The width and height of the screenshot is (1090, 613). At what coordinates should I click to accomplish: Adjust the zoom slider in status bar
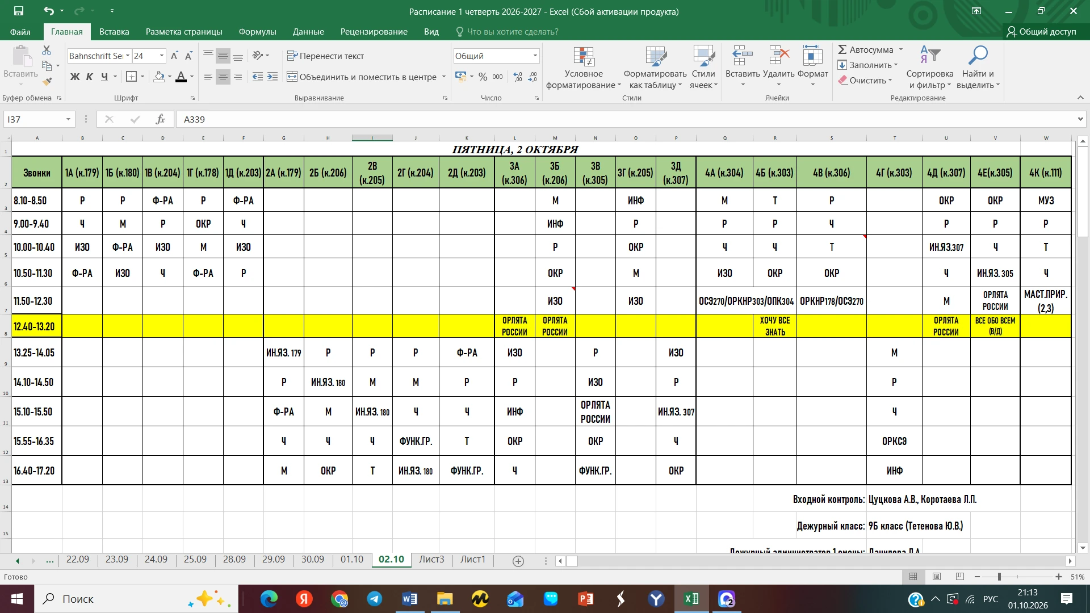(999, 577)
